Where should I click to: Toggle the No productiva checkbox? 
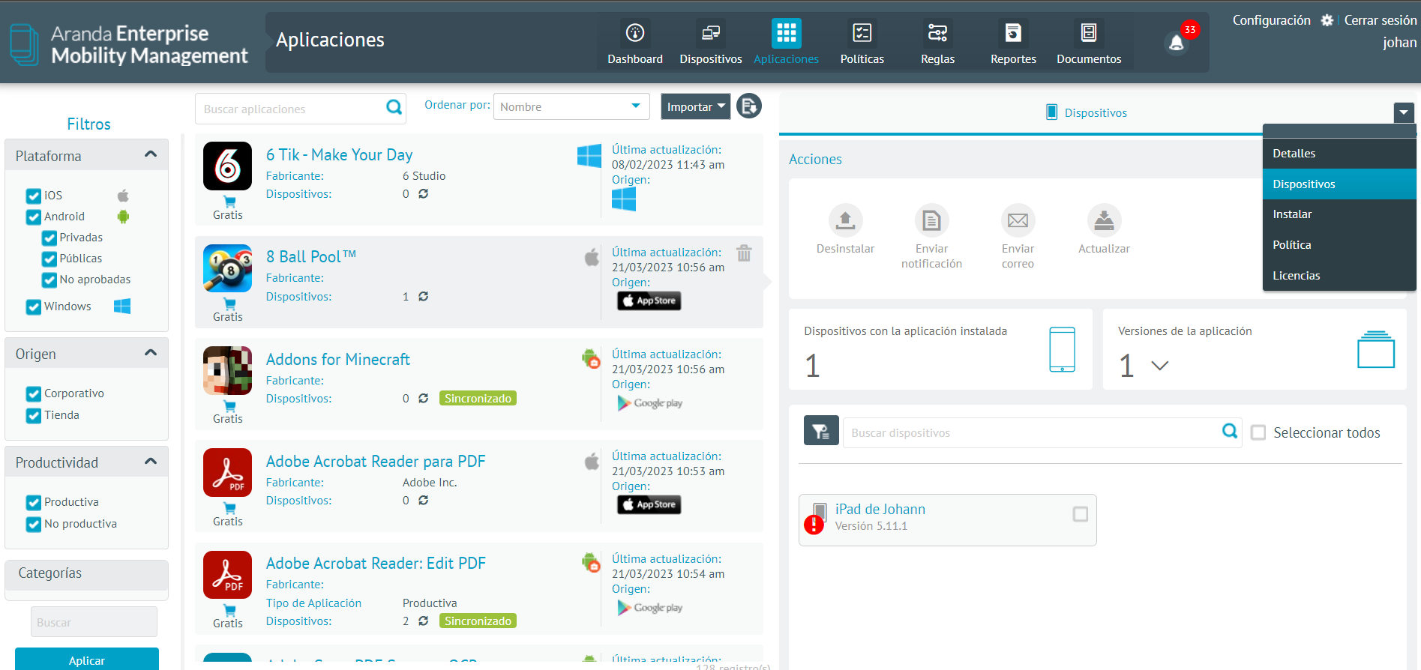point(34,524)
